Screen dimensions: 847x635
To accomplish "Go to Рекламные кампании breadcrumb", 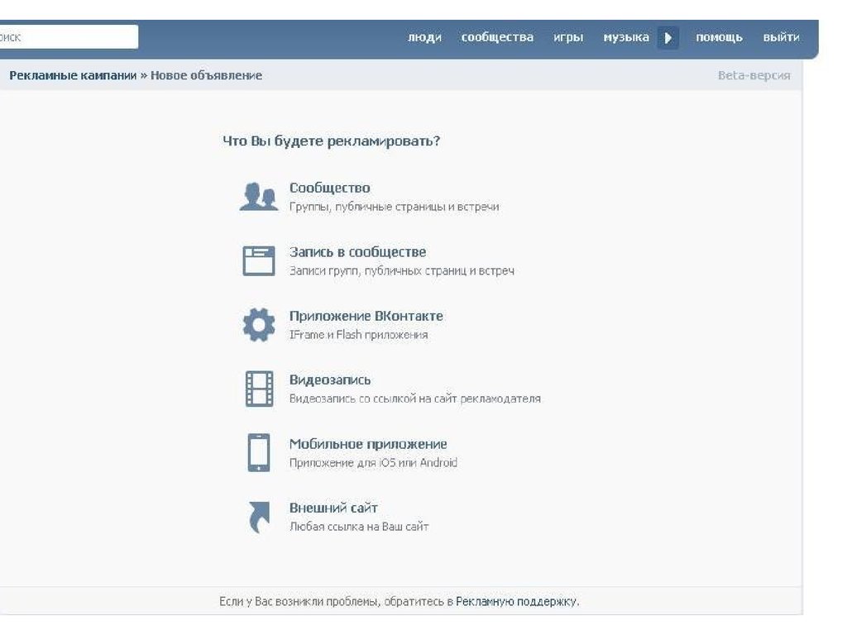I will 73,75.
